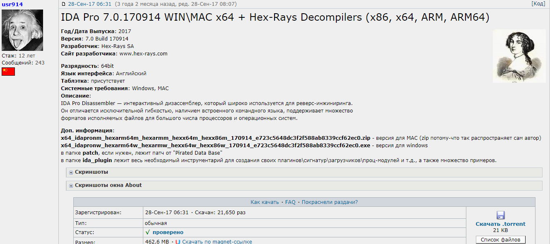Click the Windows exe filename text
The height and width of the screenshot is (244, 550).
pos(216,146)
